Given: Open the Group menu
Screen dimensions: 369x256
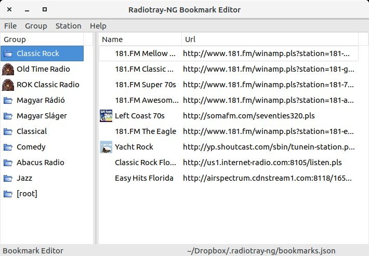Looking at the screenshot, I should click(x=36, y=26).
